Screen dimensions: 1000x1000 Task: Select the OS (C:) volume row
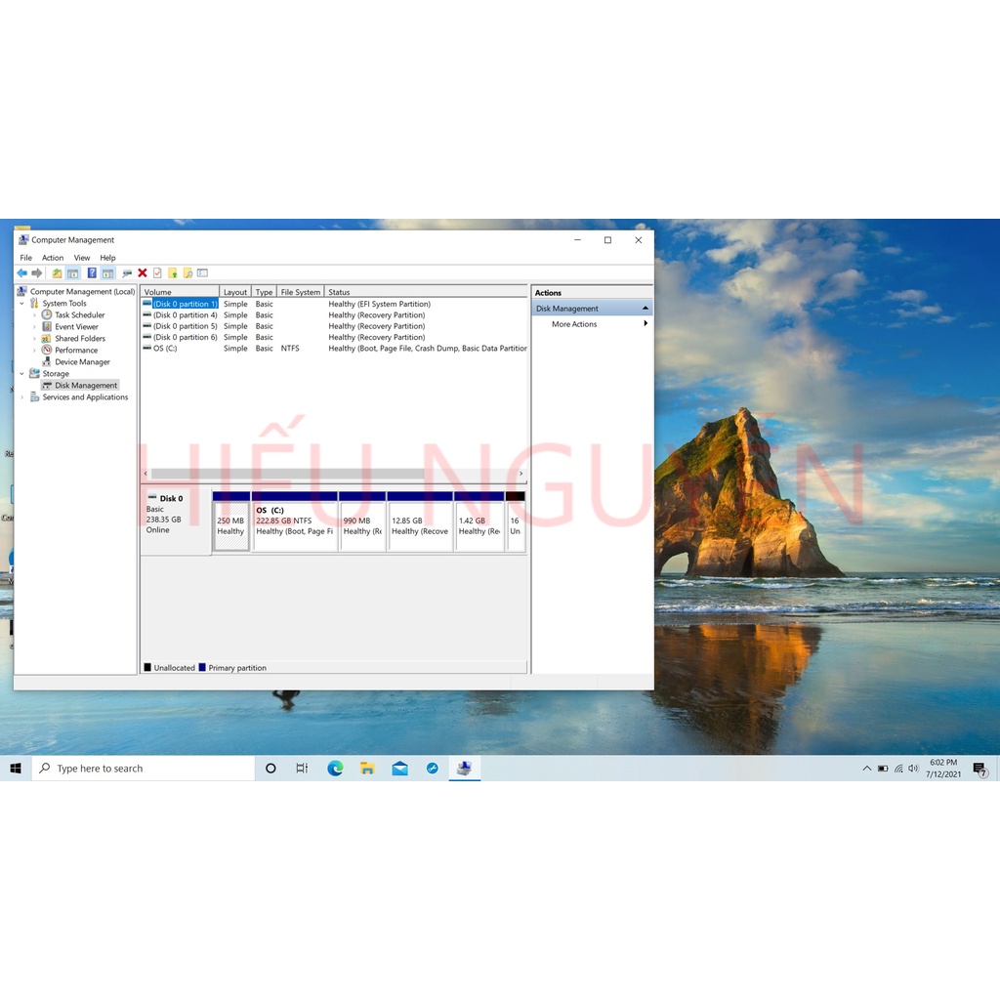[x=165, y=349]
